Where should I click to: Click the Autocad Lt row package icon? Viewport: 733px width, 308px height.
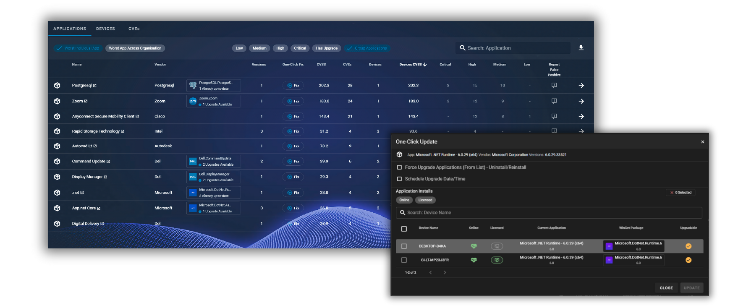[x=57, y=146]
